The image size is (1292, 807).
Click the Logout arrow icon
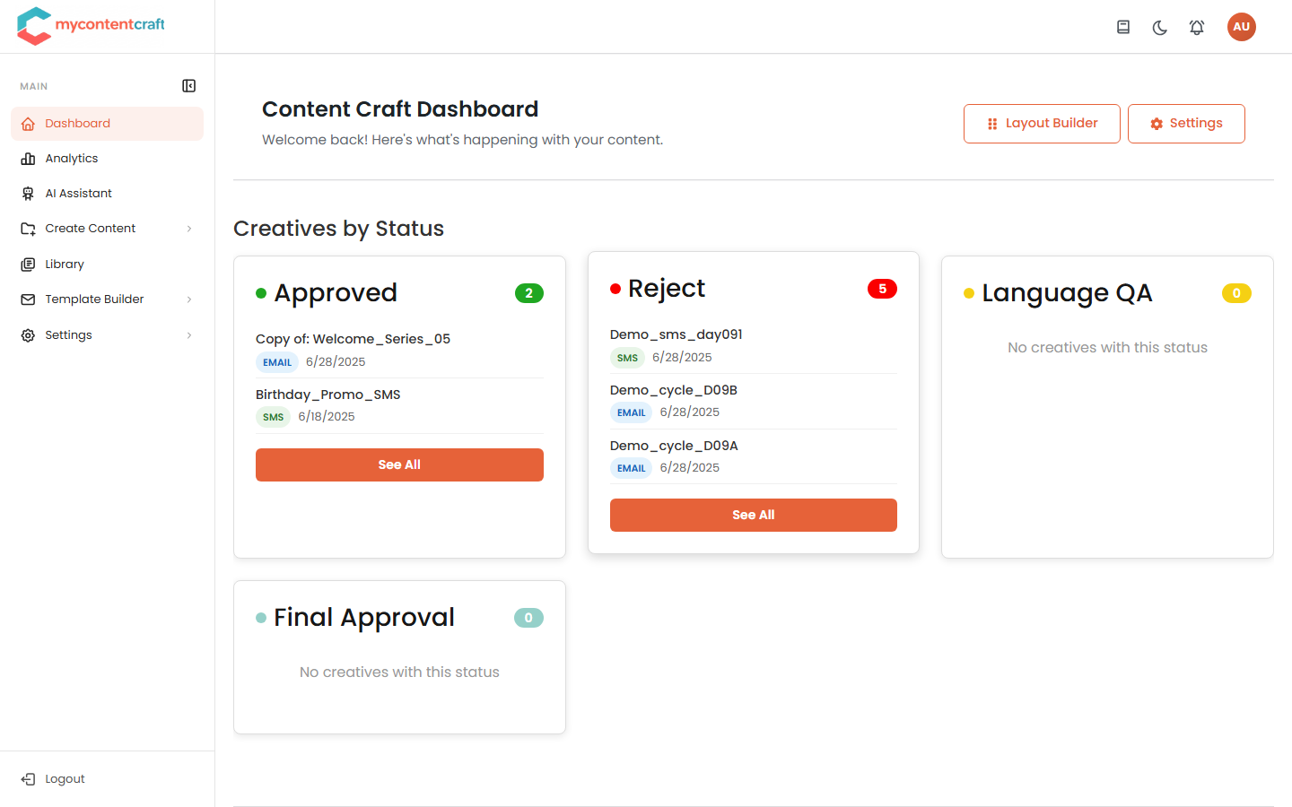click(28, 779)
